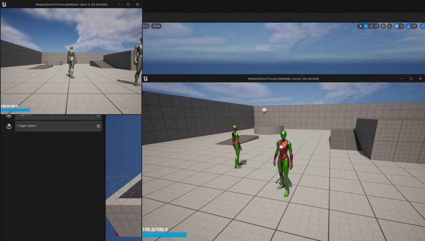The height and width of the screenshot is (241, 425).
Task: Click the Client 1 100.0/100.0 health text
Action: click(9, 106)
